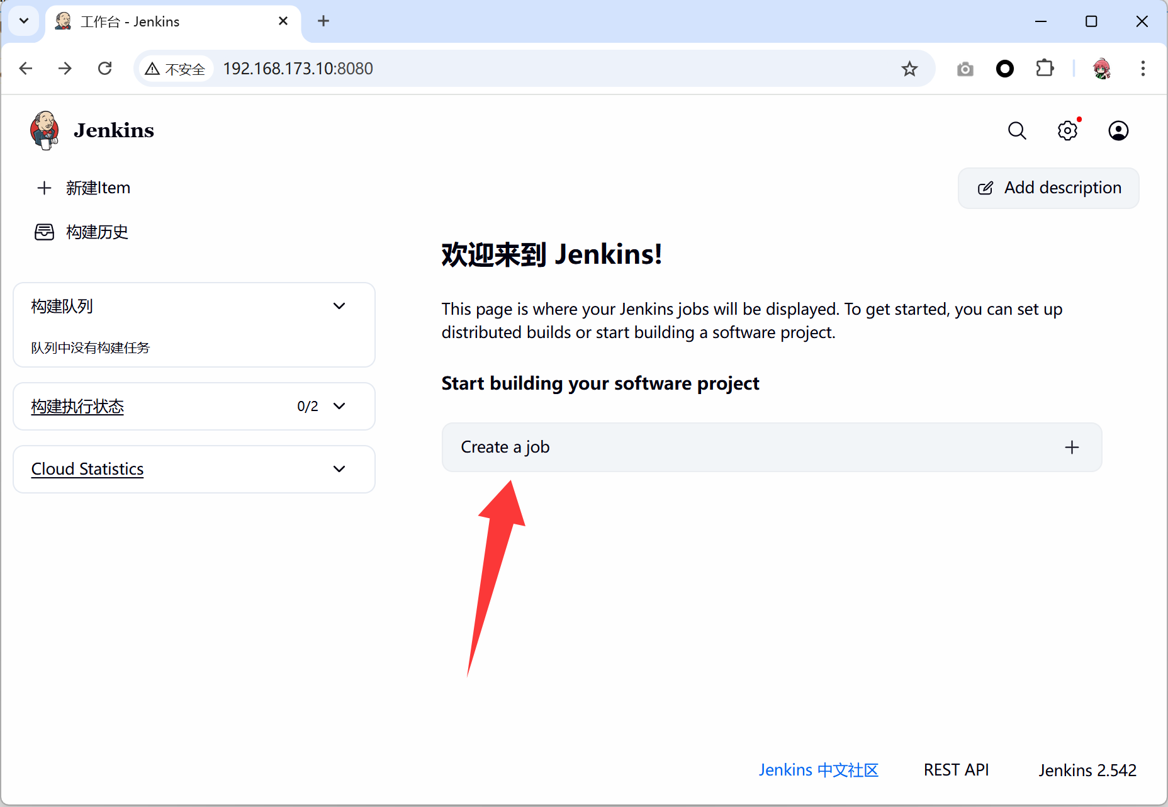1168x807 pixels.
Task: Collapse the 构建队列 panel chevron
Action: click(339, 307)
